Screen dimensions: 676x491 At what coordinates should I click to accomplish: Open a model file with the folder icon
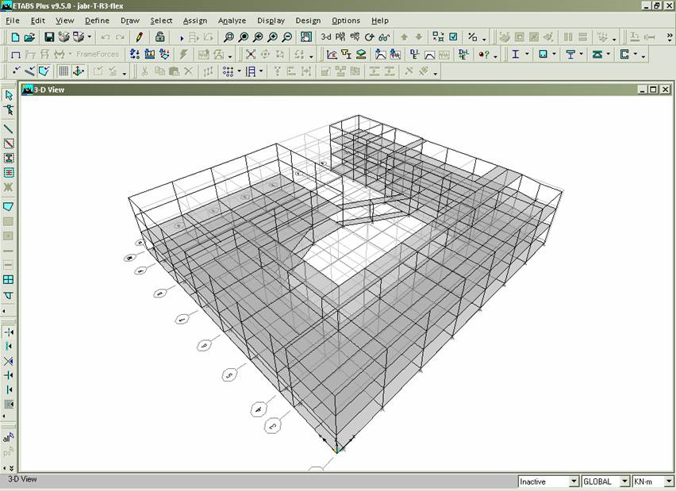click(29, 37)
